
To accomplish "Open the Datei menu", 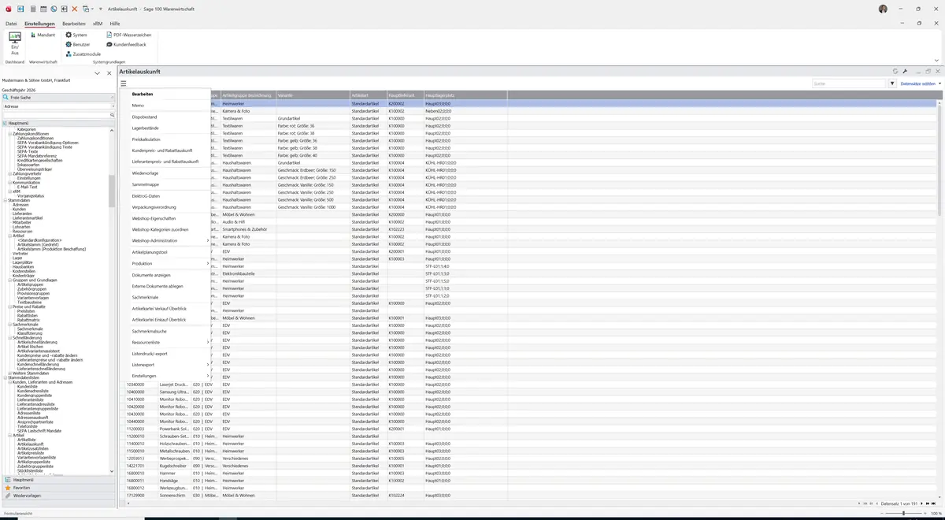I will pos(11,24).
